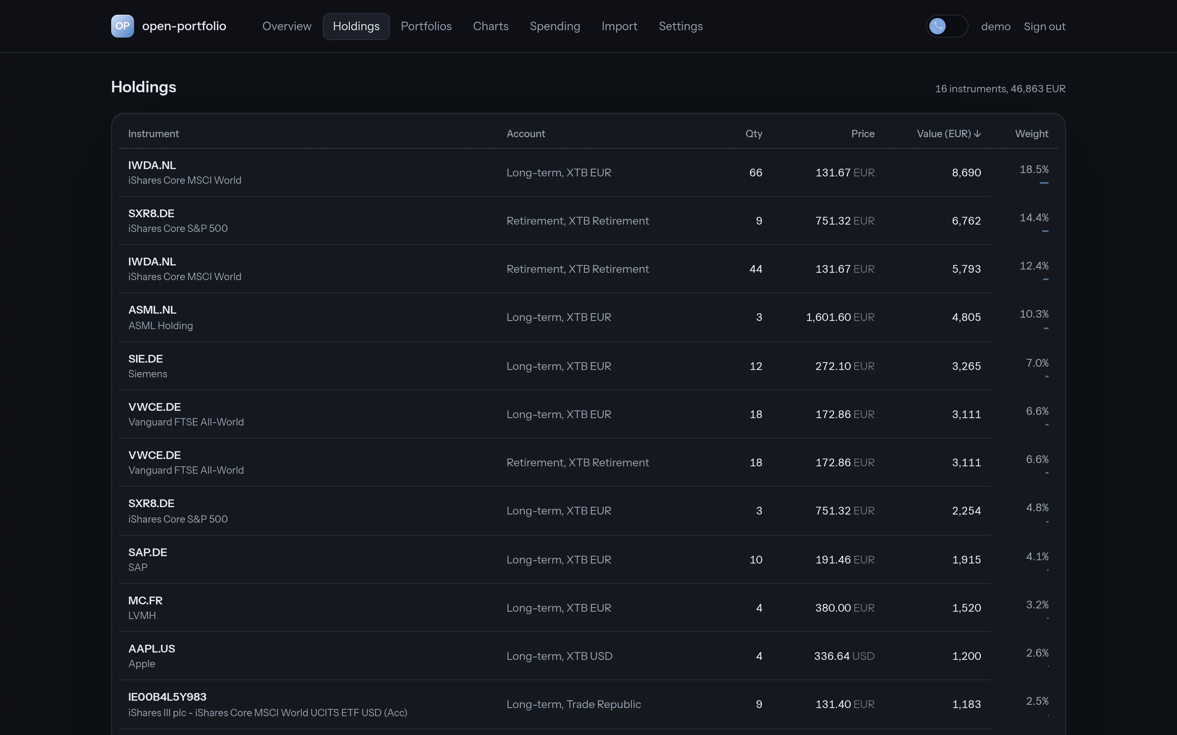Image resolution: width=1177 pixels, height=735 pixels.
Task: Click the 272.10 EUR price
Action: point(845,366)
